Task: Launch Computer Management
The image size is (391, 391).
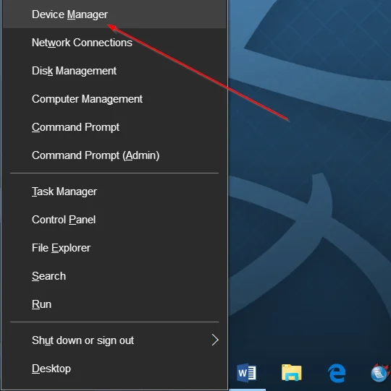Action: [114, 99]
